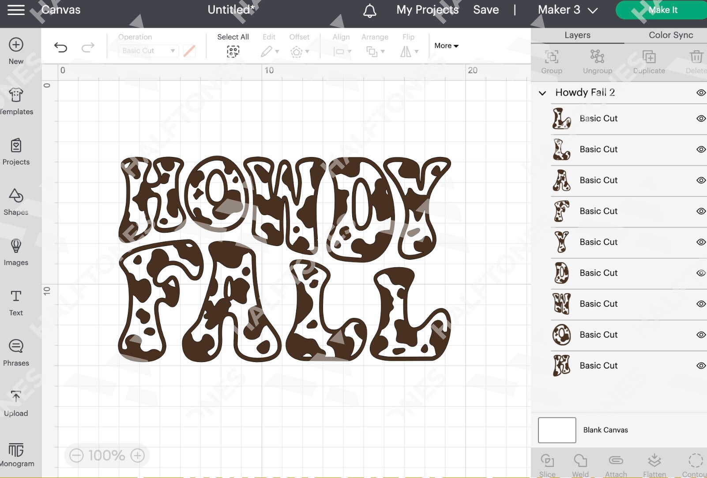The width and height of the screenshot is (707, 478).
Task: Open the material color swatch next to Operation
Action: click(x=189, y=50)
